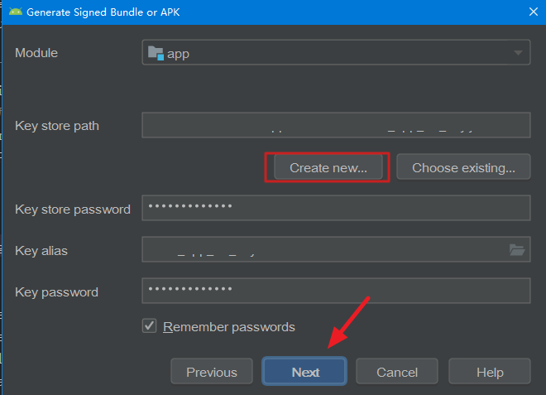Select Choose existing... keystore button

(x=463, y=167)
